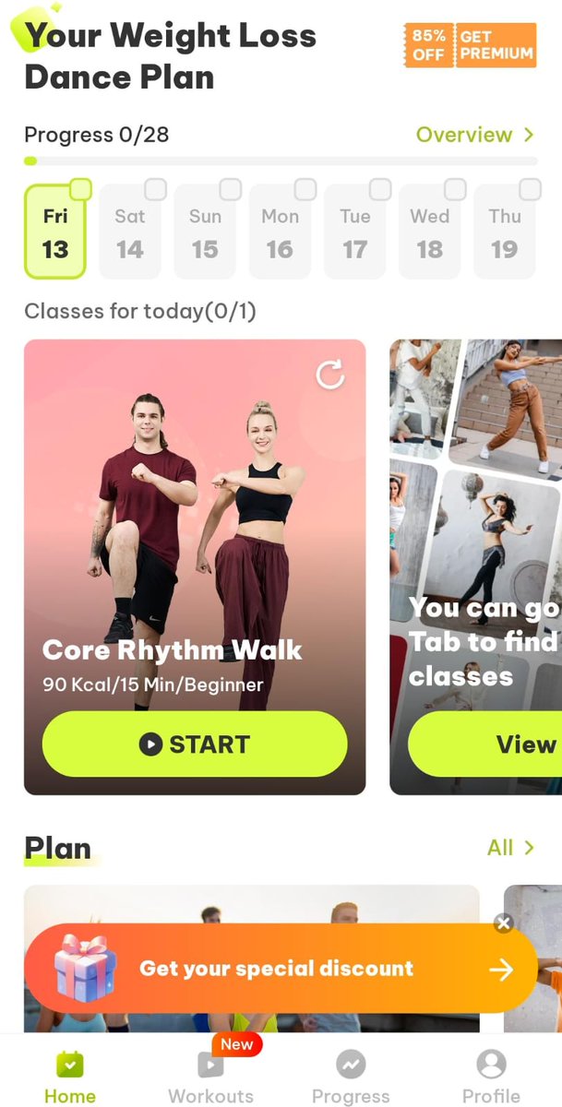Open the Progress chart icon

coord(351,1065)
